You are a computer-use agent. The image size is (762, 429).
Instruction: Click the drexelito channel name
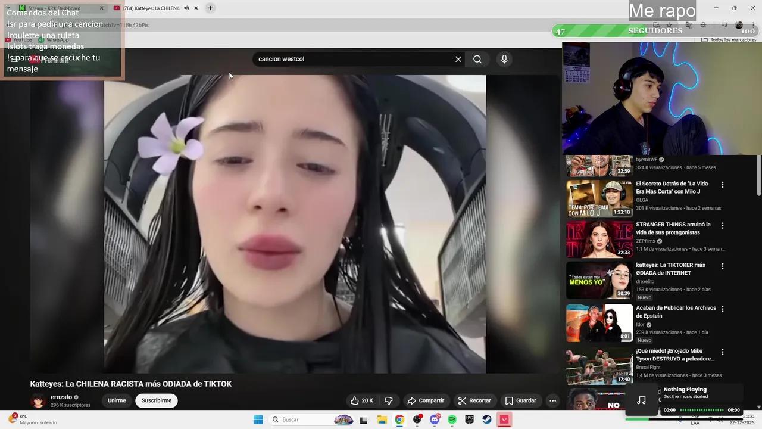point(645,282)
